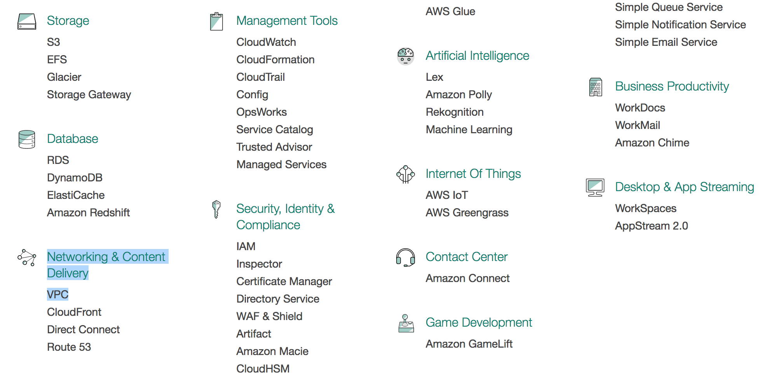Image resolution: width=777 pixels, height=376 pixels.
Task: Click the Management Tools clipboard icon
Action: [x=216, y=21]
